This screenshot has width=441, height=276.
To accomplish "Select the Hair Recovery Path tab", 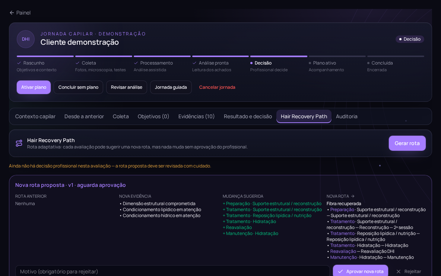I will pyautogui.click(x=304, y=116).
